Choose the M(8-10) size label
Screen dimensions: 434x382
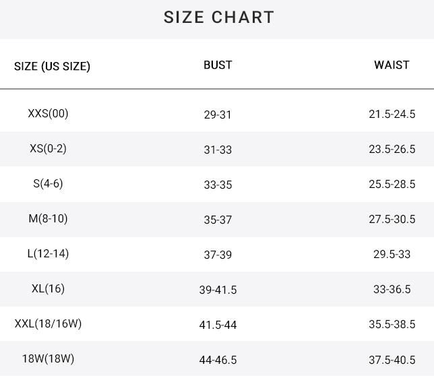pos(48,218)
